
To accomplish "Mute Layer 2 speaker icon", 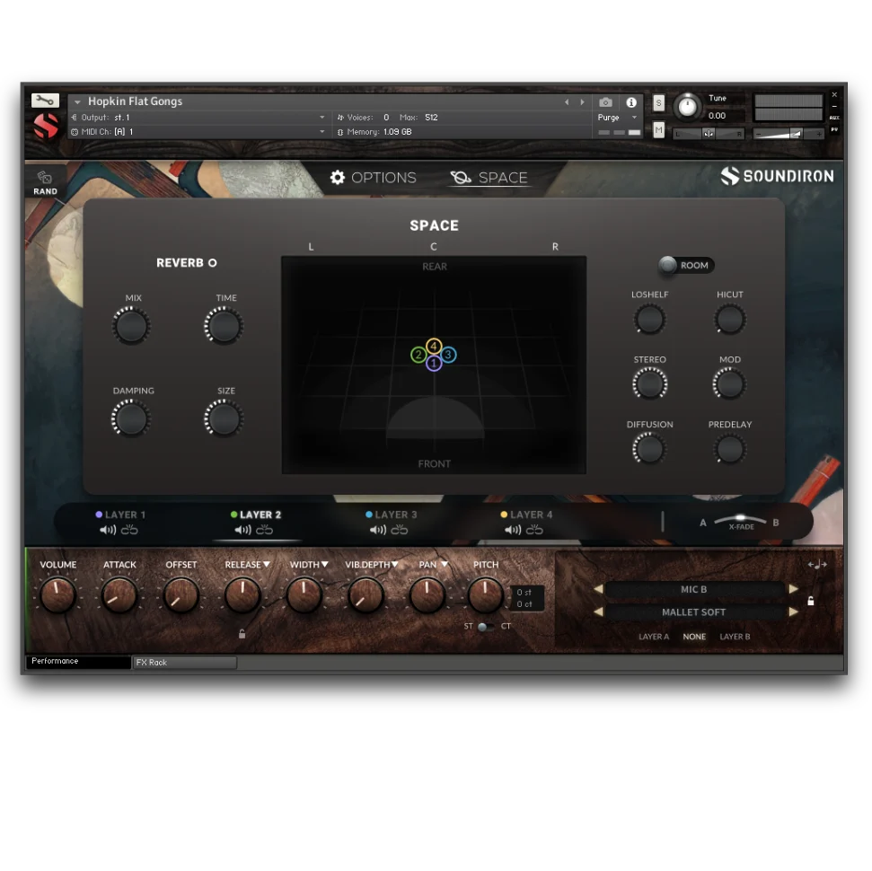I will click(243, 530).
